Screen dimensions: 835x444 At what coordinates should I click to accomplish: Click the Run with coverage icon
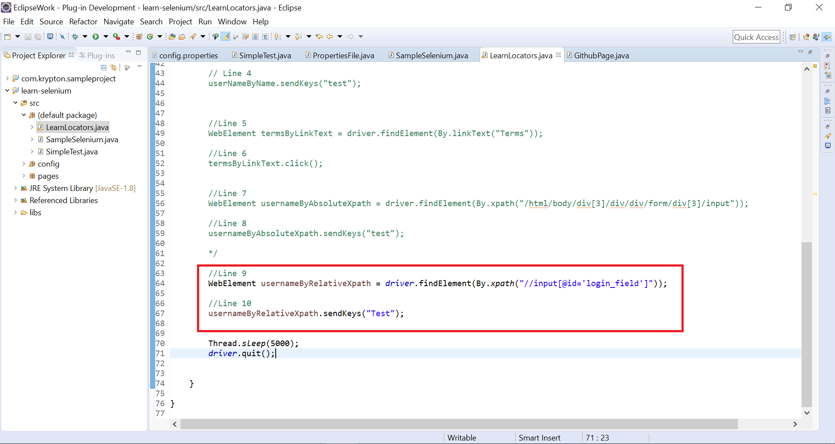(x=116, y=37)
